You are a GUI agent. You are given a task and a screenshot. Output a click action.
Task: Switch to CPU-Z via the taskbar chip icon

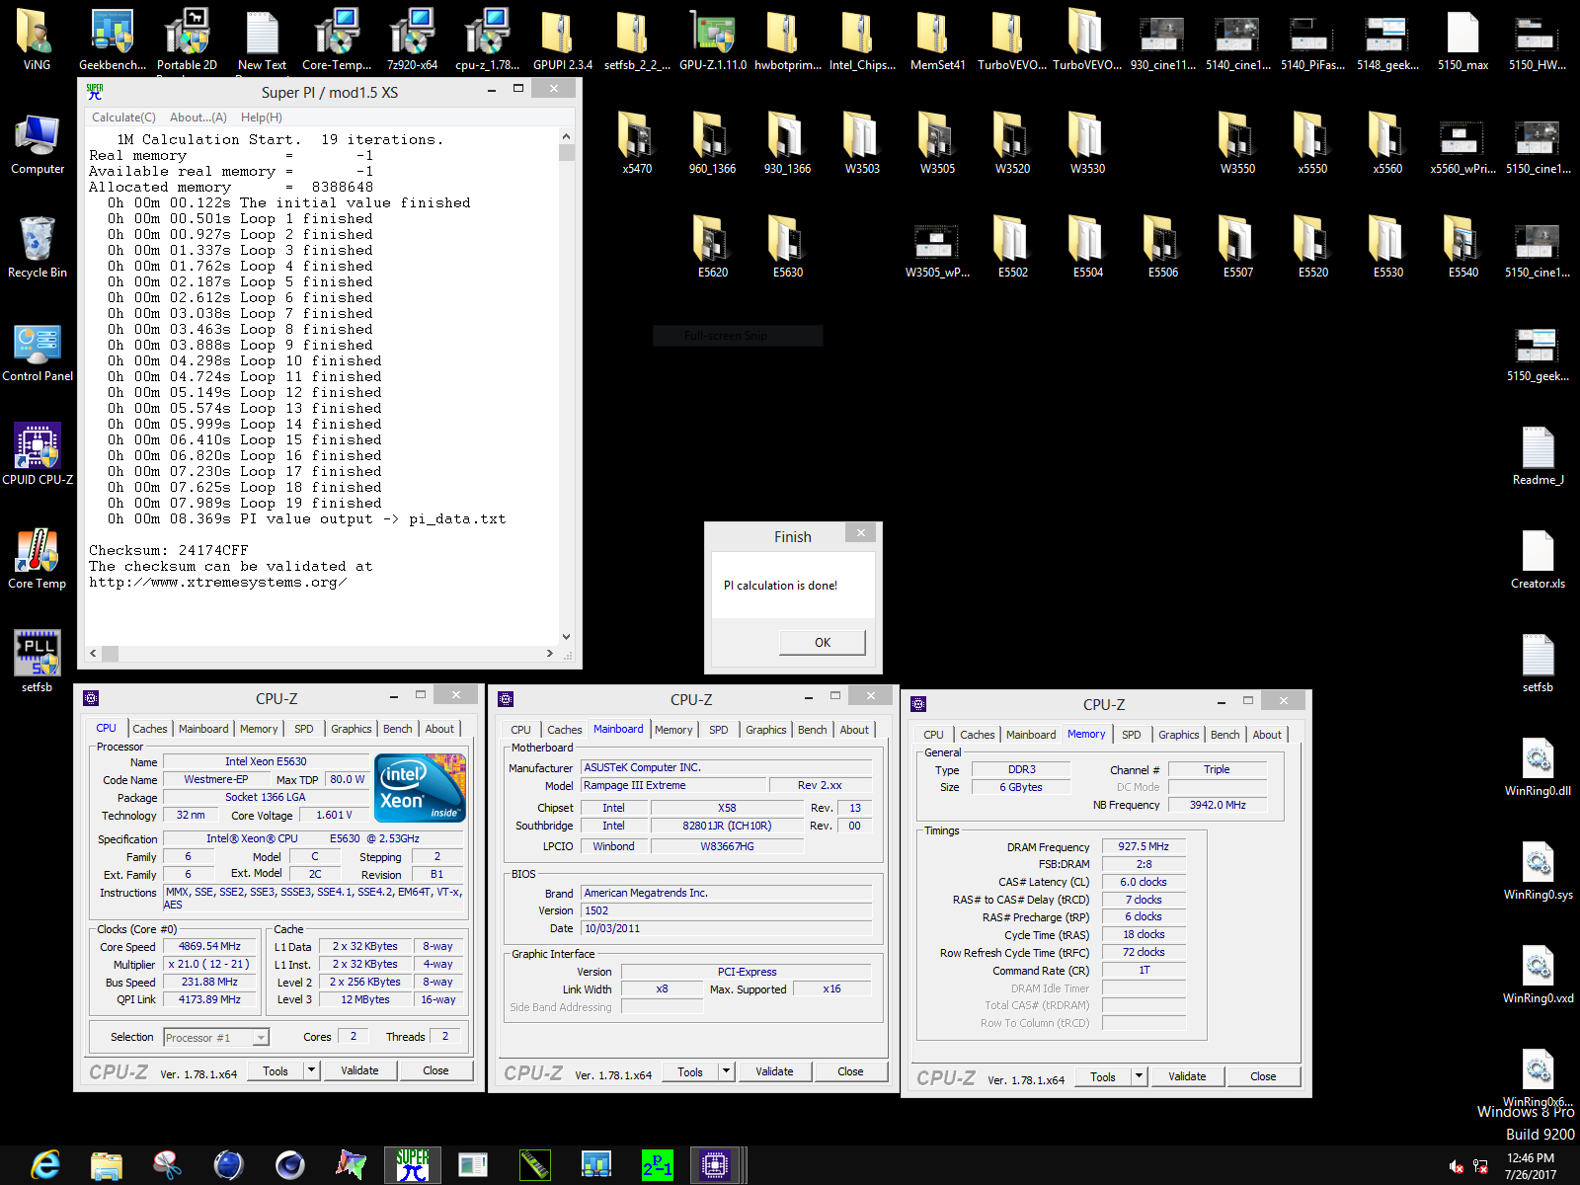click(x=715, y=1165)
